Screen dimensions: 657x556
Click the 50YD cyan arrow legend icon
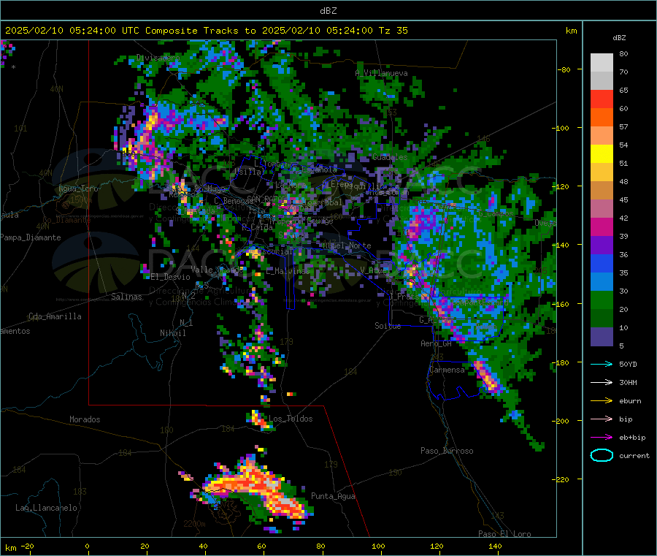[x=602, y=364]
